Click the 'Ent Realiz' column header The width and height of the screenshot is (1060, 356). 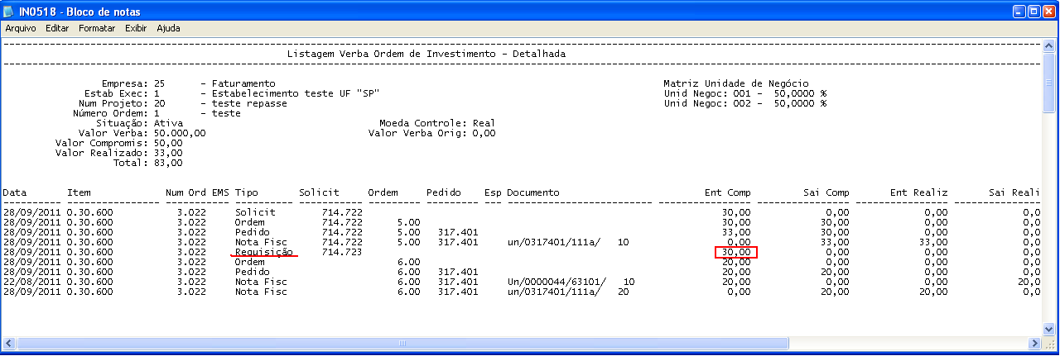tap(919, 192)
